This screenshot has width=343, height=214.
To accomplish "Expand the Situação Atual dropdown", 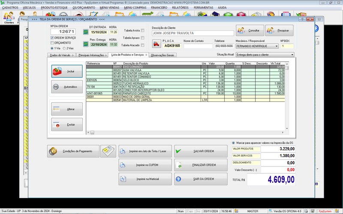I will point(292,55).
